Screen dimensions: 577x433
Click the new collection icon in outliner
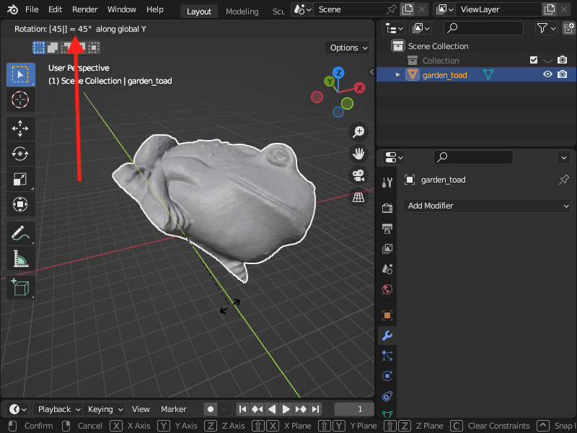(569, 28)
